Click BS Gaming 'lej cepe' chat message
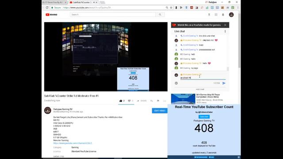The height and width of the screenshot is (159, 283). [x=195, y=68]
